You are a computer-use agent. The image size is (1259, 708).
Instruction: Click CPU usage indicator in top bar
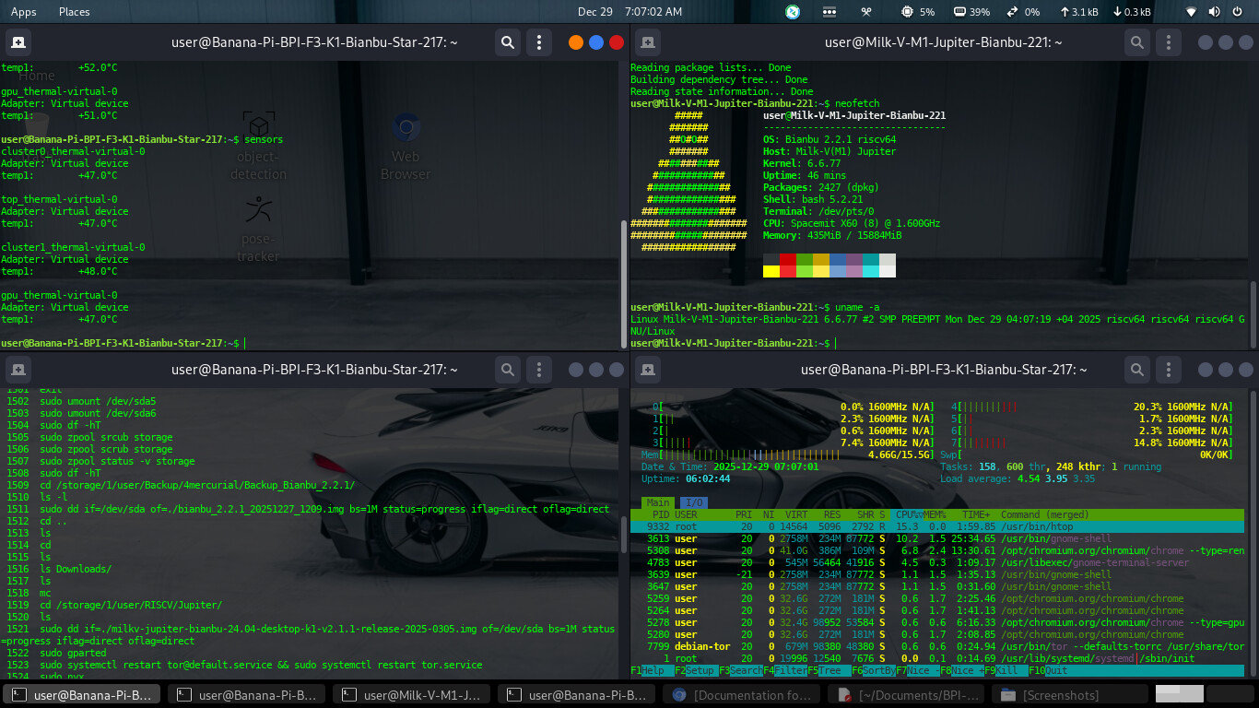coord(917,12)
